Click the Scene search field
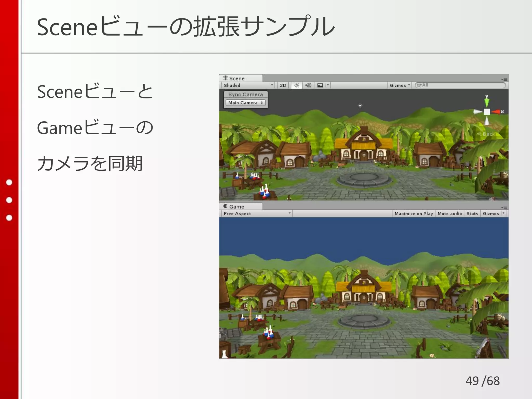 460,85
